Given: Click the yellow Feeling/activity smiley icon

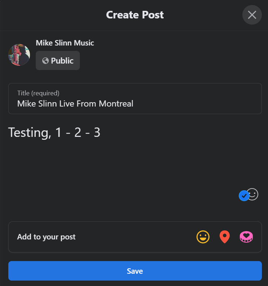Looking at the screenshot, I should tap(203, 237).
